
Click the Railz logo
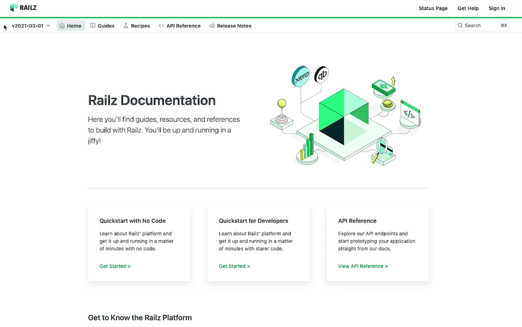pos(23,8)
